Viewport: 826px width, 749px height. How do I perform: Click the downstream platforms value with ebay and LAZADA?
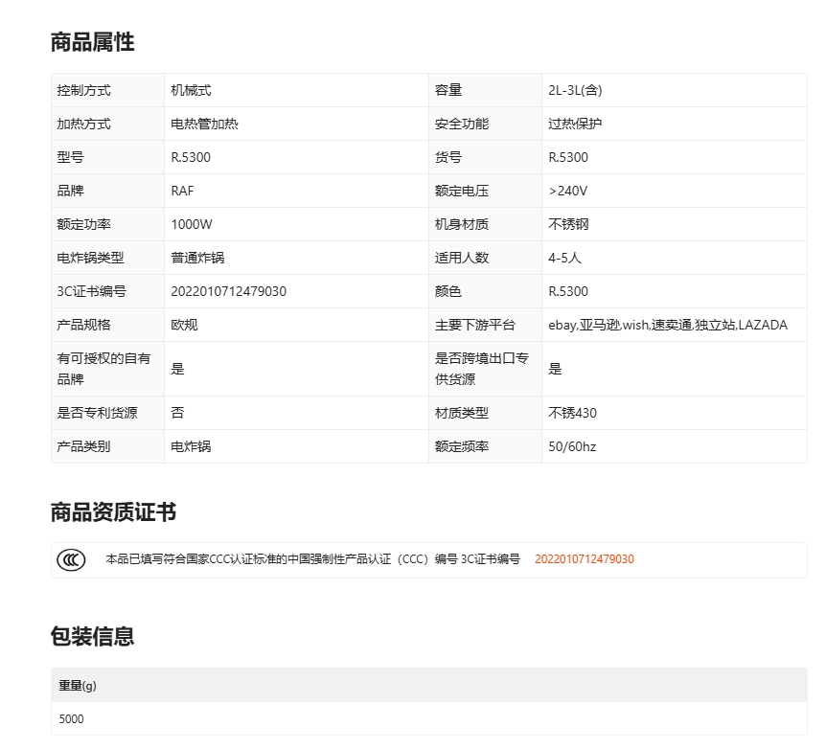click(667, 325)
